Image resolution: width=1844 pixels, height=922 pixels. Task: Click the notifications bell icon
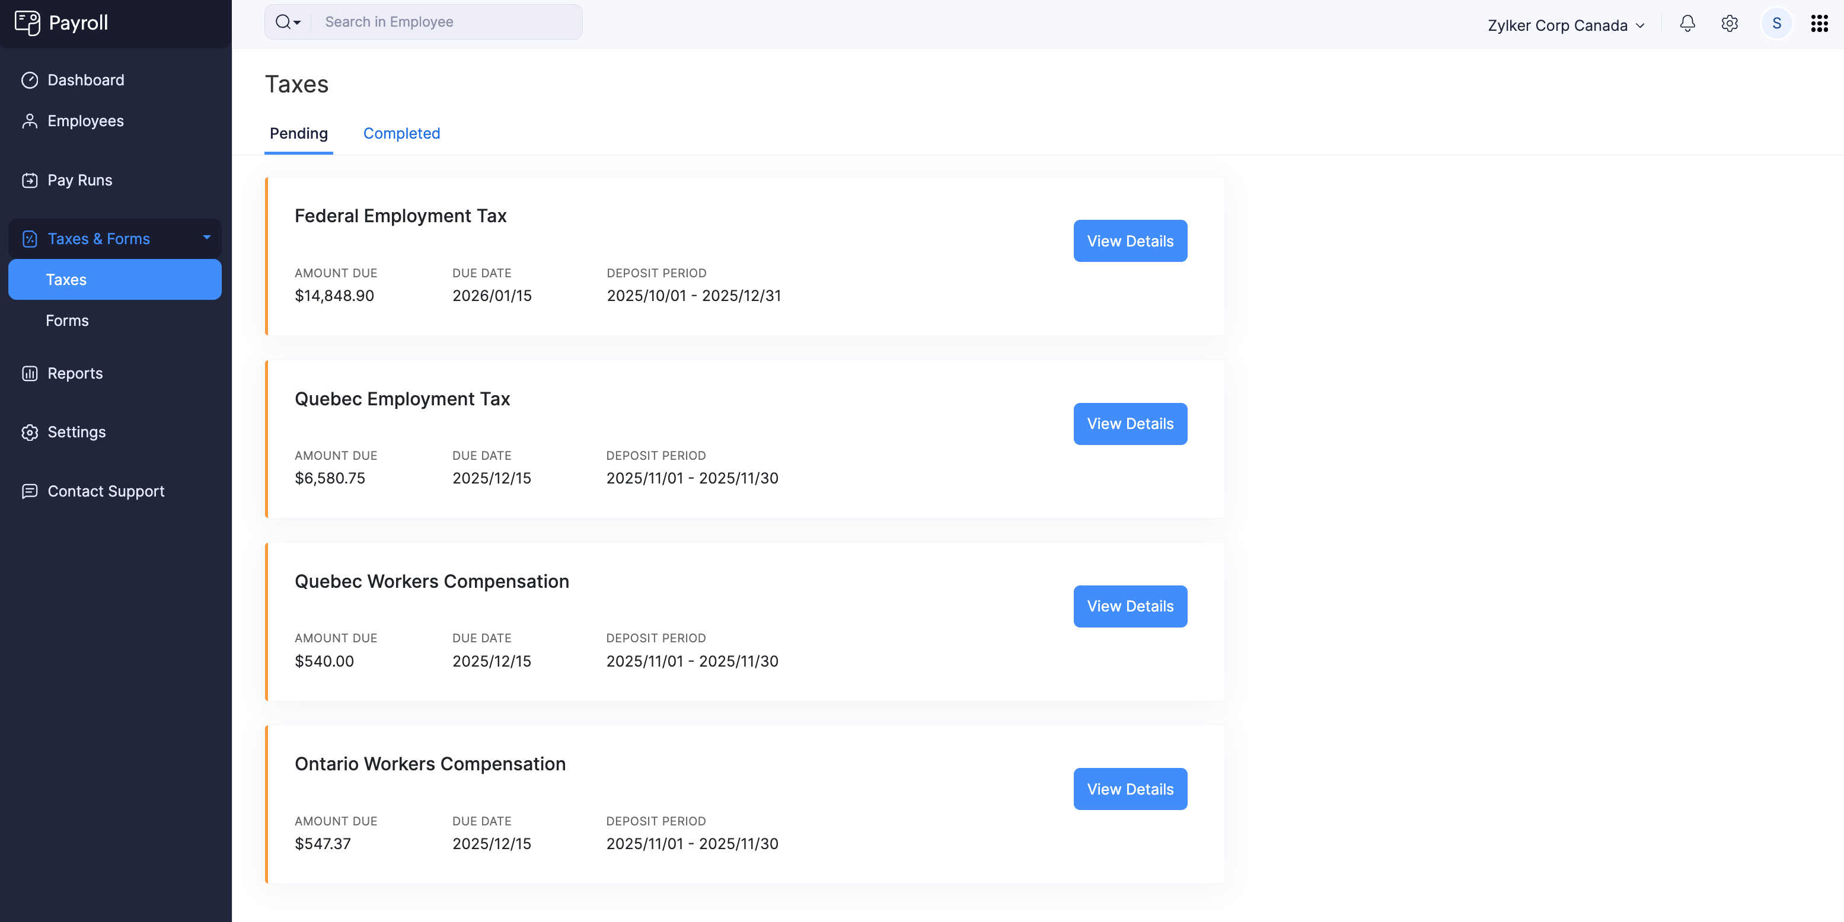click(1687, 24)
